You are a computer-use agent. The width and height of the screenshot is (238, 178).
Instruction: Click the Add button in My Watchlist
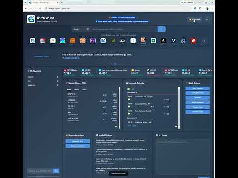56,171
